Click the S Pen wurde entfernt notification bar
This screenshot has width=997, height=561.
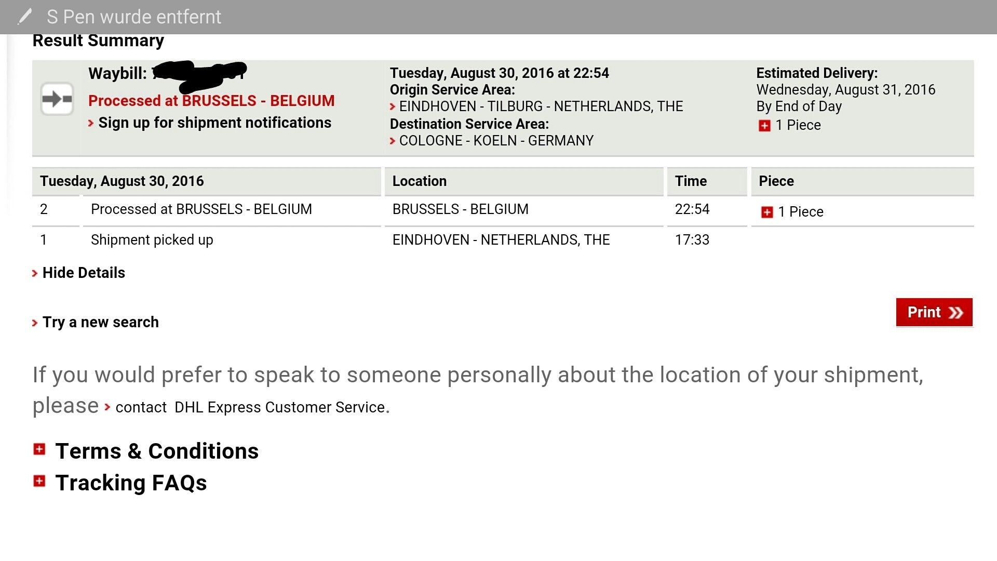[x=498, y=17]
